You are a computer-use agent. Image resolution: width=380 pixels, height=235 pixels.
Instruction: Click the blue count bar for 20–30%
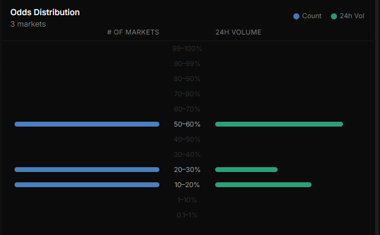87,170
